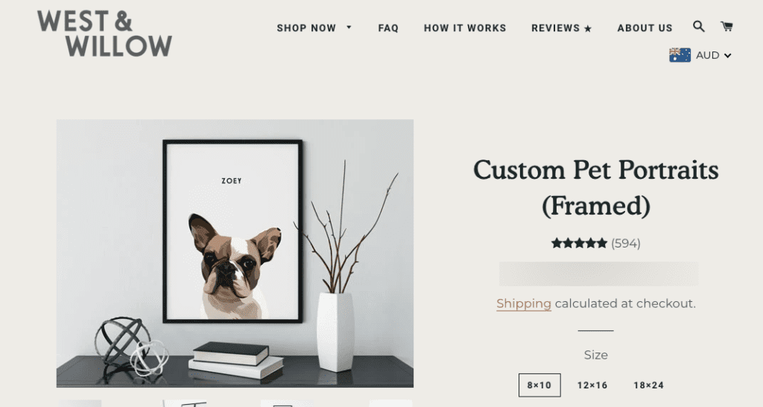The width and height of the screenshot is (763, 407).
Task: Click the Australian flag currency icon
Action: (x=680, y=55)
